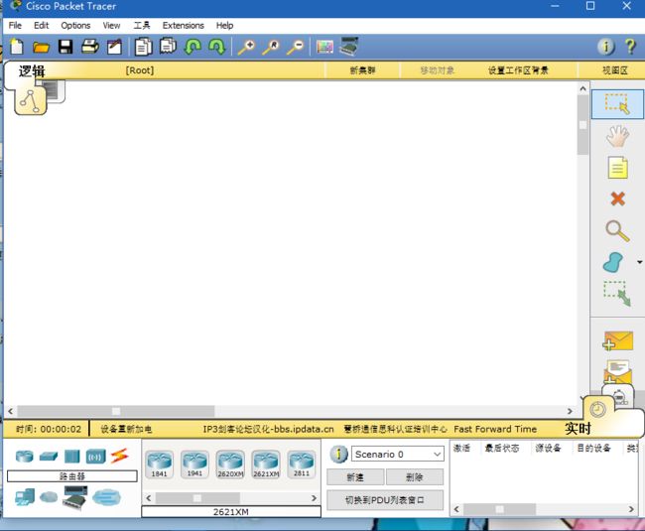The width and height of the screenshot is (645, 531).
Task: Select the Draw Polygon shape tool
Action: click(613, 262)
